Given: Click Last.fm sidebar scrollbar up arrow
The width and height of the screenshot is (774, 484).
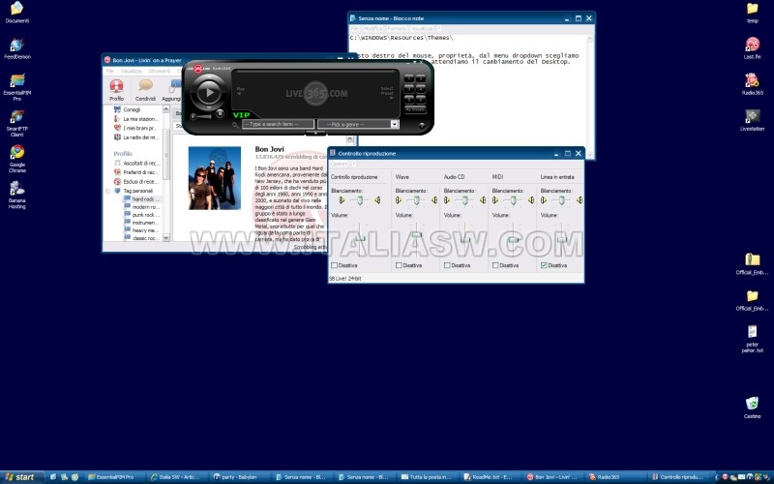Looking at the screenshot, I should (165, 109).
